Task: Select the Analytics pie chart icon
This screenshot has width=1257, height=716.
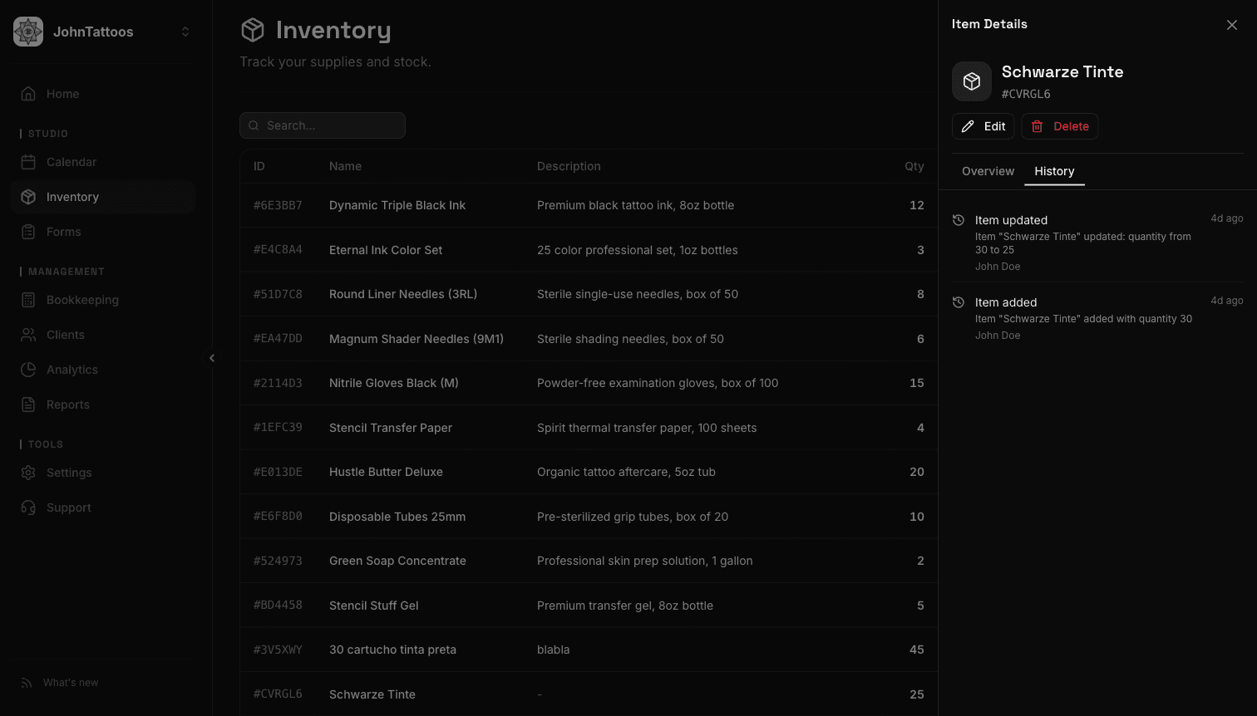Action: point(30,370)
